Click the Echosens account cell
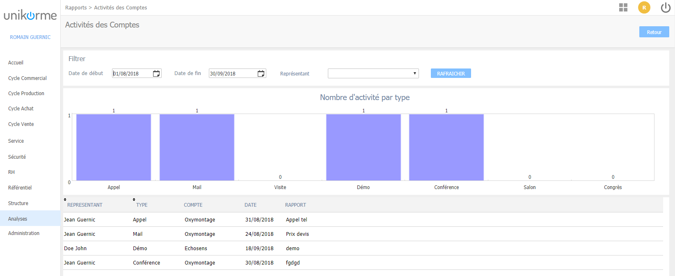This screenshot has height=276, width=675. pyautogui.click(x=196, y=249)
